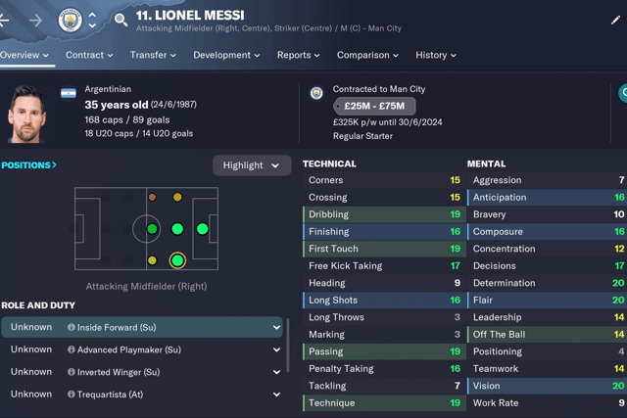The image size is (627, 418).
Task: Use the club switcher up/down arrows
Action: point(92,20)
